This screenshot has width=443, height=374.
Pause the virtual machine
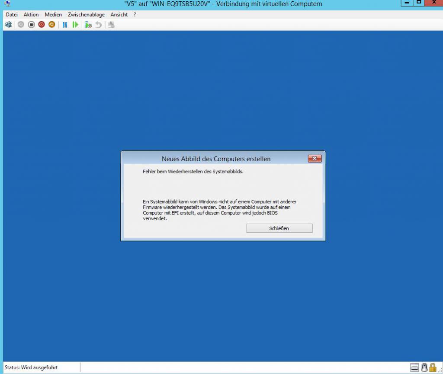point(65,25)
